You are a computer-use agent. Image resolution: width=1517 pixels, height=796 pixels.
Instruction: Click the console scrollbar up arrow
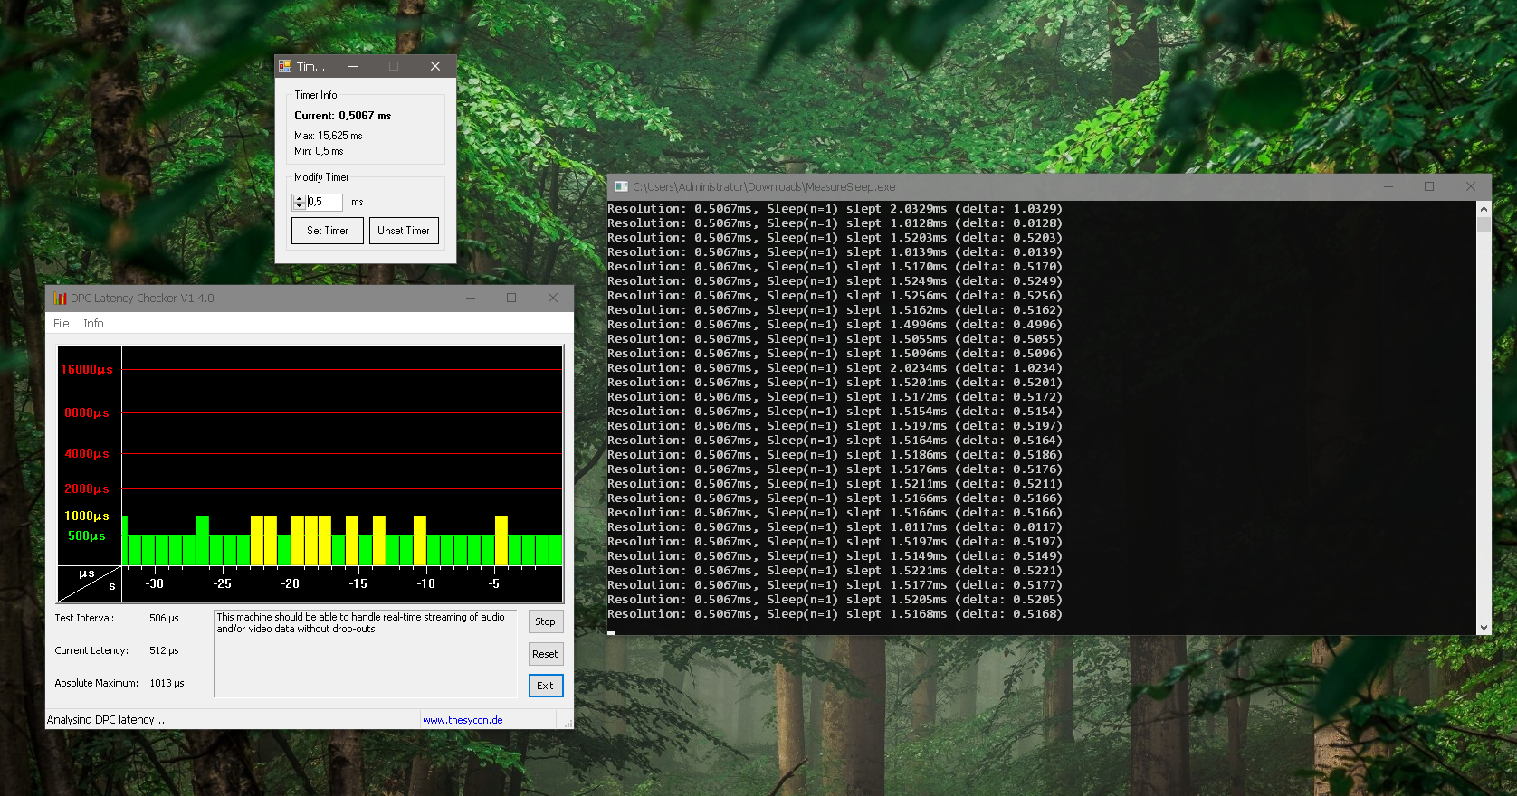1484,209
